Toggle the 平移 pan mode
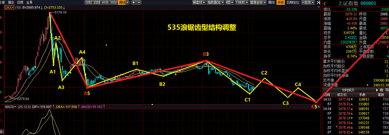This screenshot has width=389, height=135. (x=281, y=2)
